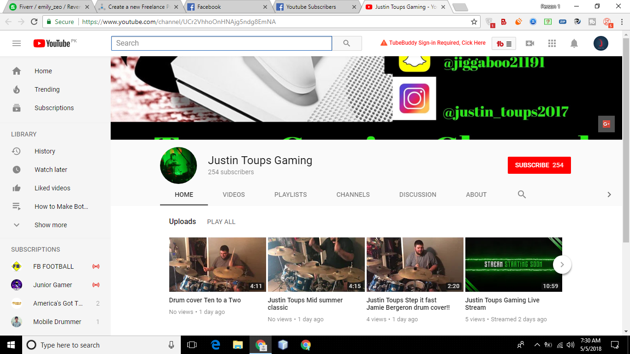The width and height of the screenshot is (630, 354).
Task: Subscribe to Justin Toups Gaming
Action: click(539, 165)
